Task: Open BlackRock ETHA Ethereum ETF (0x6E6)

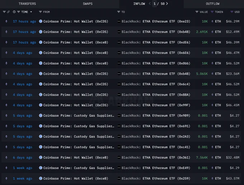Action: 156,53
